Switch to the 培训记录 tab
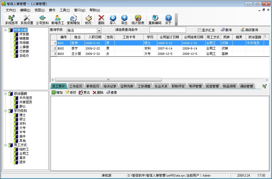272x179 pixels. pos(110,86)
